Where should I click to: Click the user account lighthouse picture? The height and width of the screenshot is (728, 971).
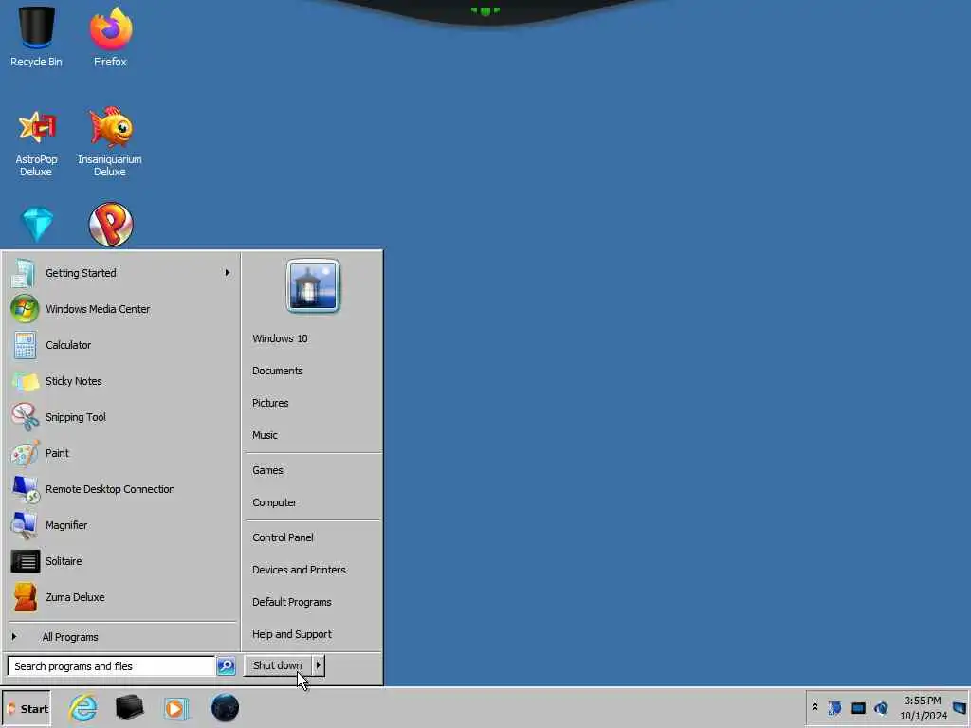coord(313,286)
